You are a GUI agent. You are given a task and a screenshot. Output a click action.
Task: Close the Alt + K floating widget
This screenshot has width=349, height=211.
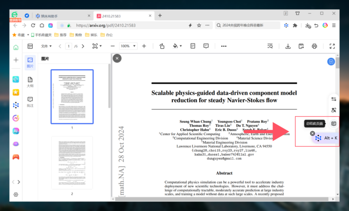pos(313,133)
